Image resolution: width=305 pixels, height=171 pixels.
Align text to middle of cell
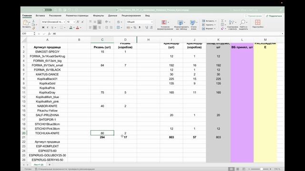95,22
